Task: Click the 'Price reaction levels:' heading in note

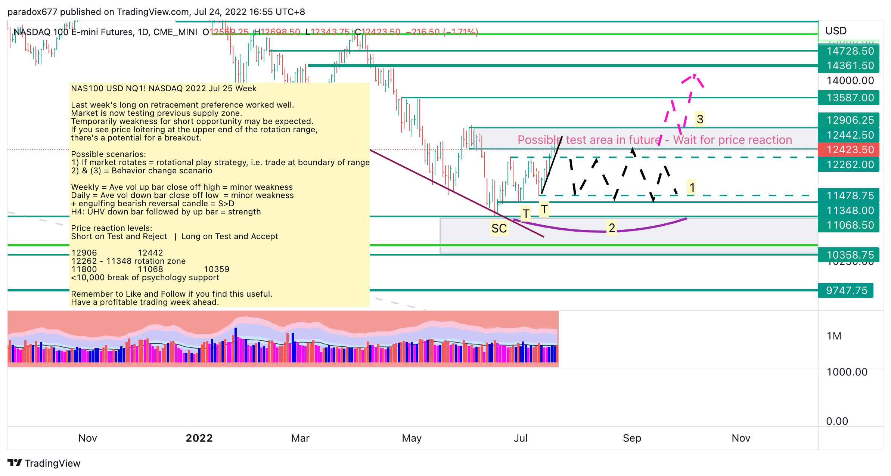Action: [112, 228]
